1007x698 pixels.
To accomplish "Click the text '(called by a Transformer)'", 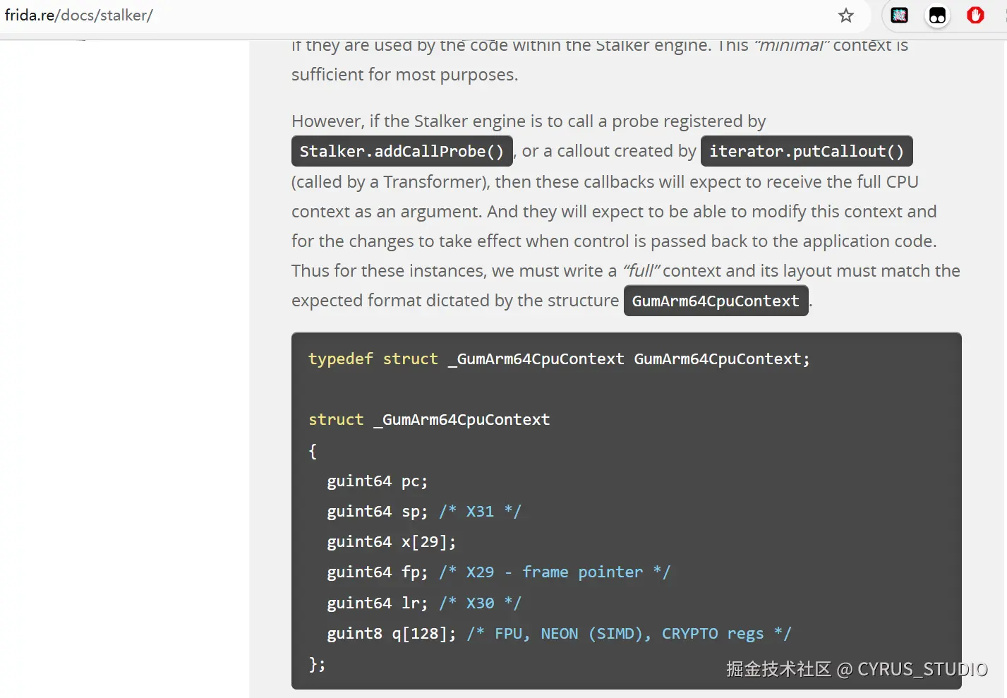I will [391, 182].
